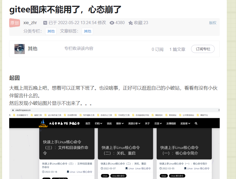This screenshot has height=179, width=236.
Task: Click the edit-time icon before 已于 2022-05-22
Action: tap(45, 23)
